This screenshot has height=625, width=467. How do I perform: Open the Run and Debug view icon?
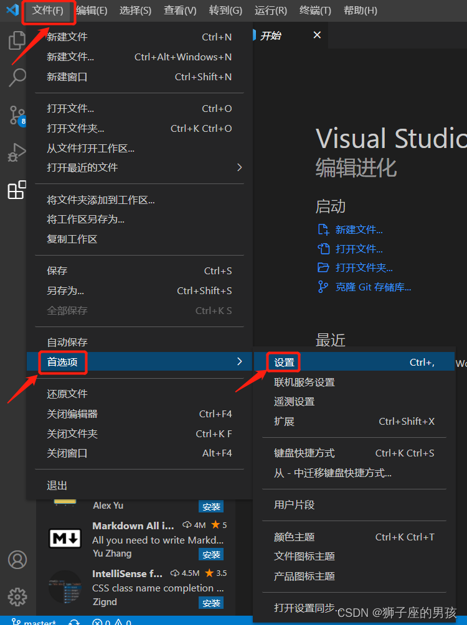pos(17,152)
